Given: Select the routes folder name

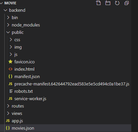Looking at the screenshot, I should click(x=18, y=106).
